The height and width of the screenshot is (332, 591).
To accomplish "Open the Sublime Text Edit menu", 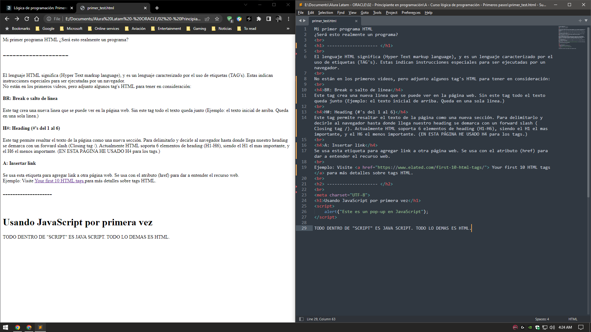I will pyautogui.click(x=311, y=12).
